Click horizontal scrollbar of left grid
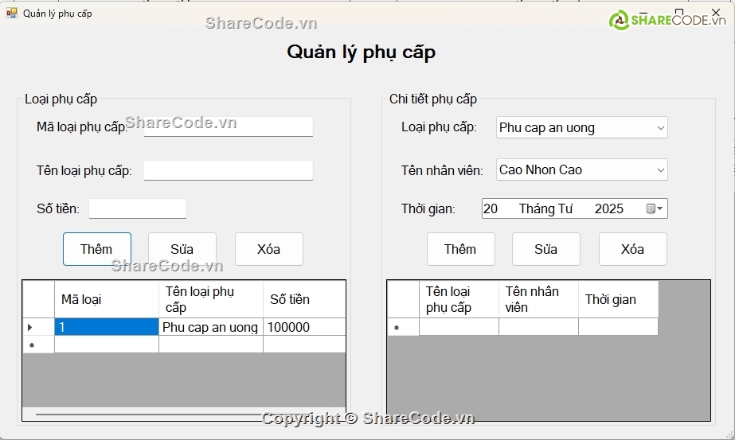 pyautogui.click(x=184, y=415)
